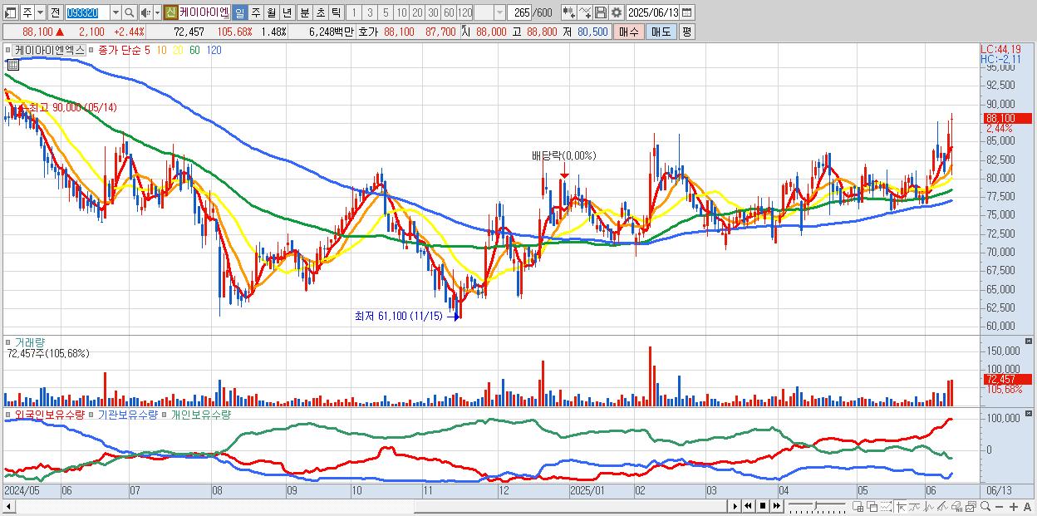
Task: Select interval 120 button
Action: (464, 12)
